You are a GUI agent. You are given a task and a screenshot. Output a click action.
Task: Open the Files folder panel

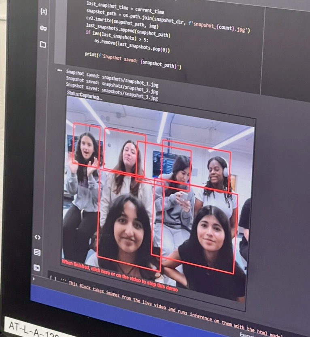point(43,45)
